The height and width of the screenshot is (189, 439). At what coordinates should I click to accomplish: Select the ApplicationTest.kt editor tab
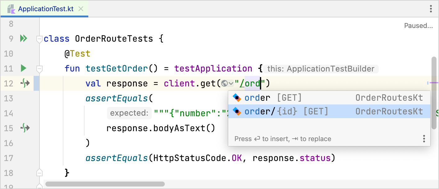pos(46,9)
